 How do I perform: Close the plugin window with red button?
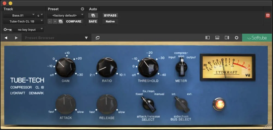pos(5,3)
